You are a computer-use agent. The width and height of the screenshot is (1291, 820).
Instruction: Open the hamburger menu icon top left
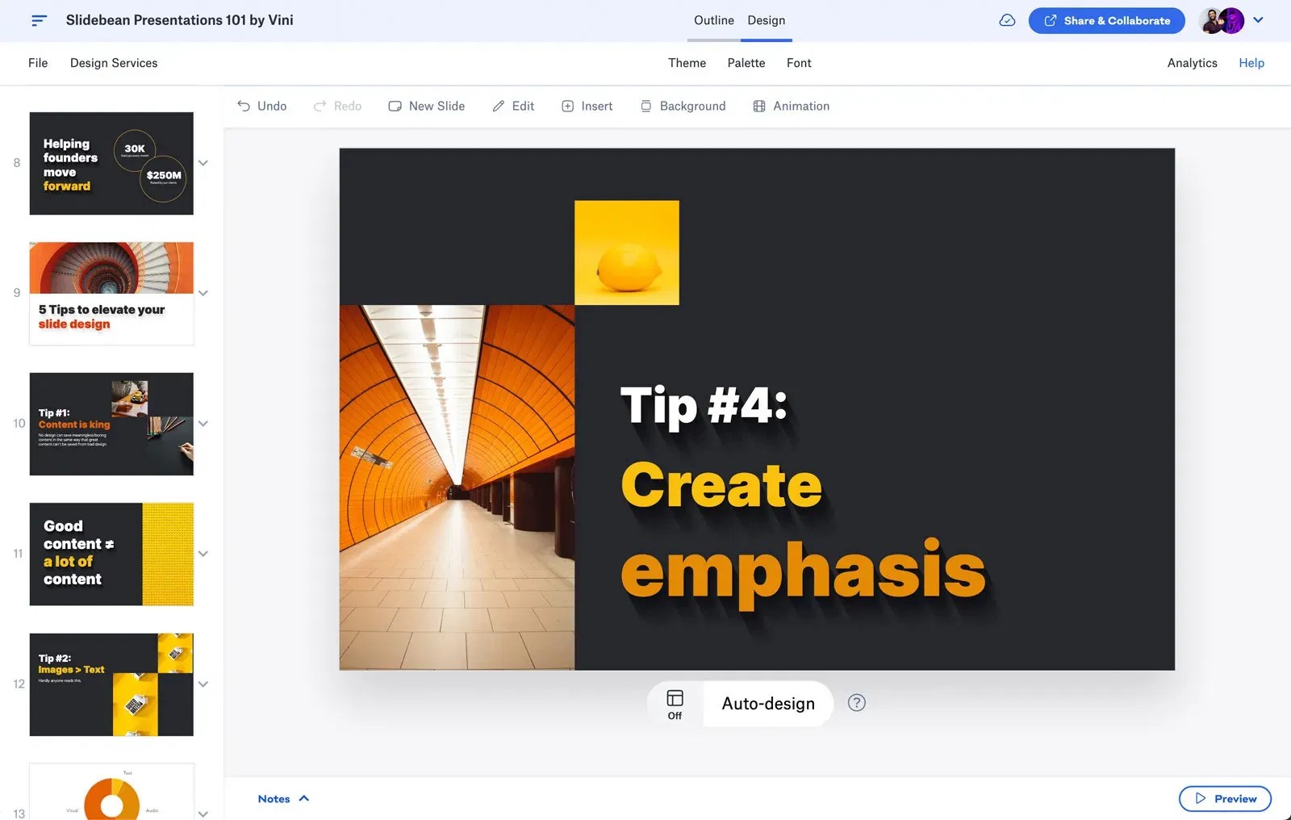click(x=38, y=20)
